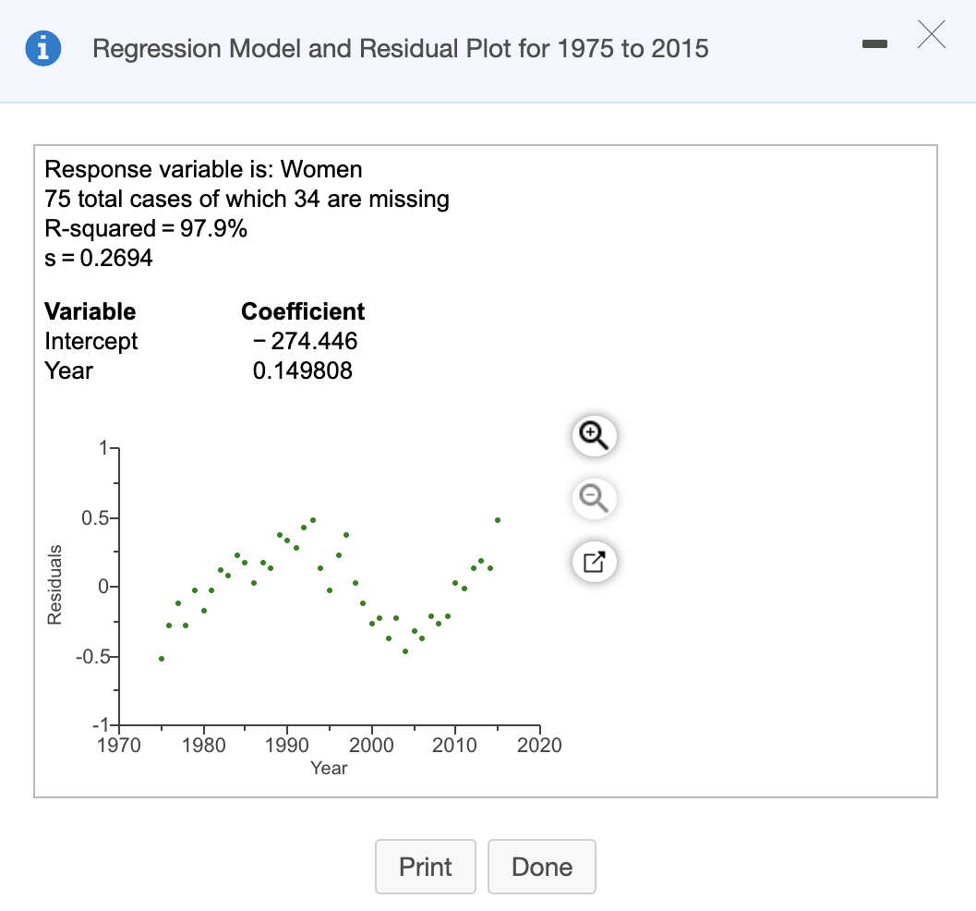Close the dialog with the X icon
This screenshot has width=976, height=911.
point(931,34)
